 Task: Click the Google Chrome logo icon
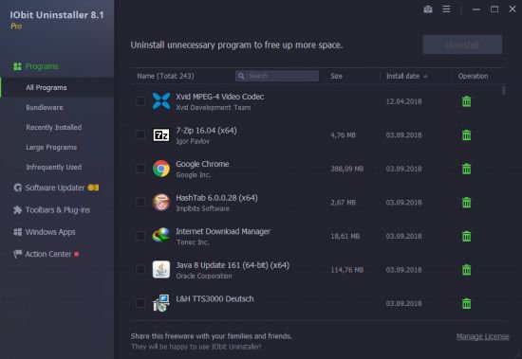(x=161, y=169)
